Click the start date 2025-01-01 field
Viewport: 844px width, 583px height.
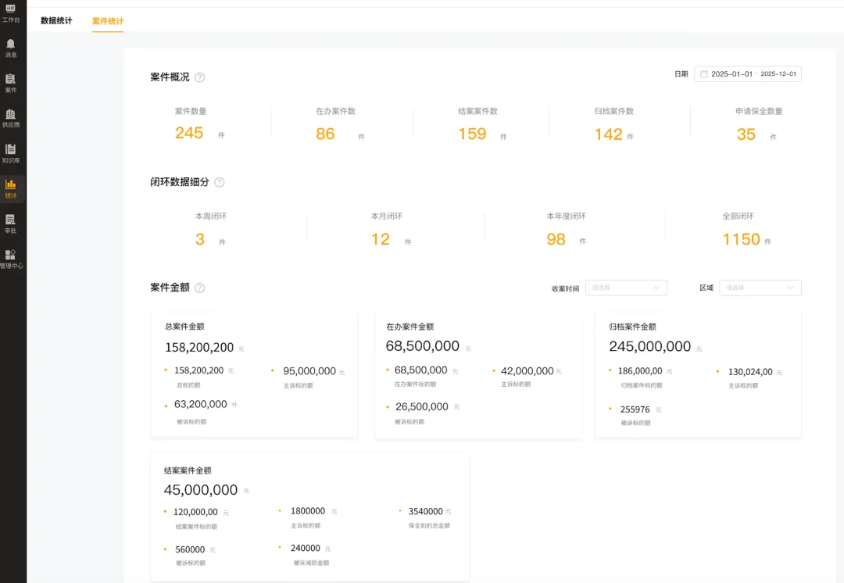[x=731, y=74]
